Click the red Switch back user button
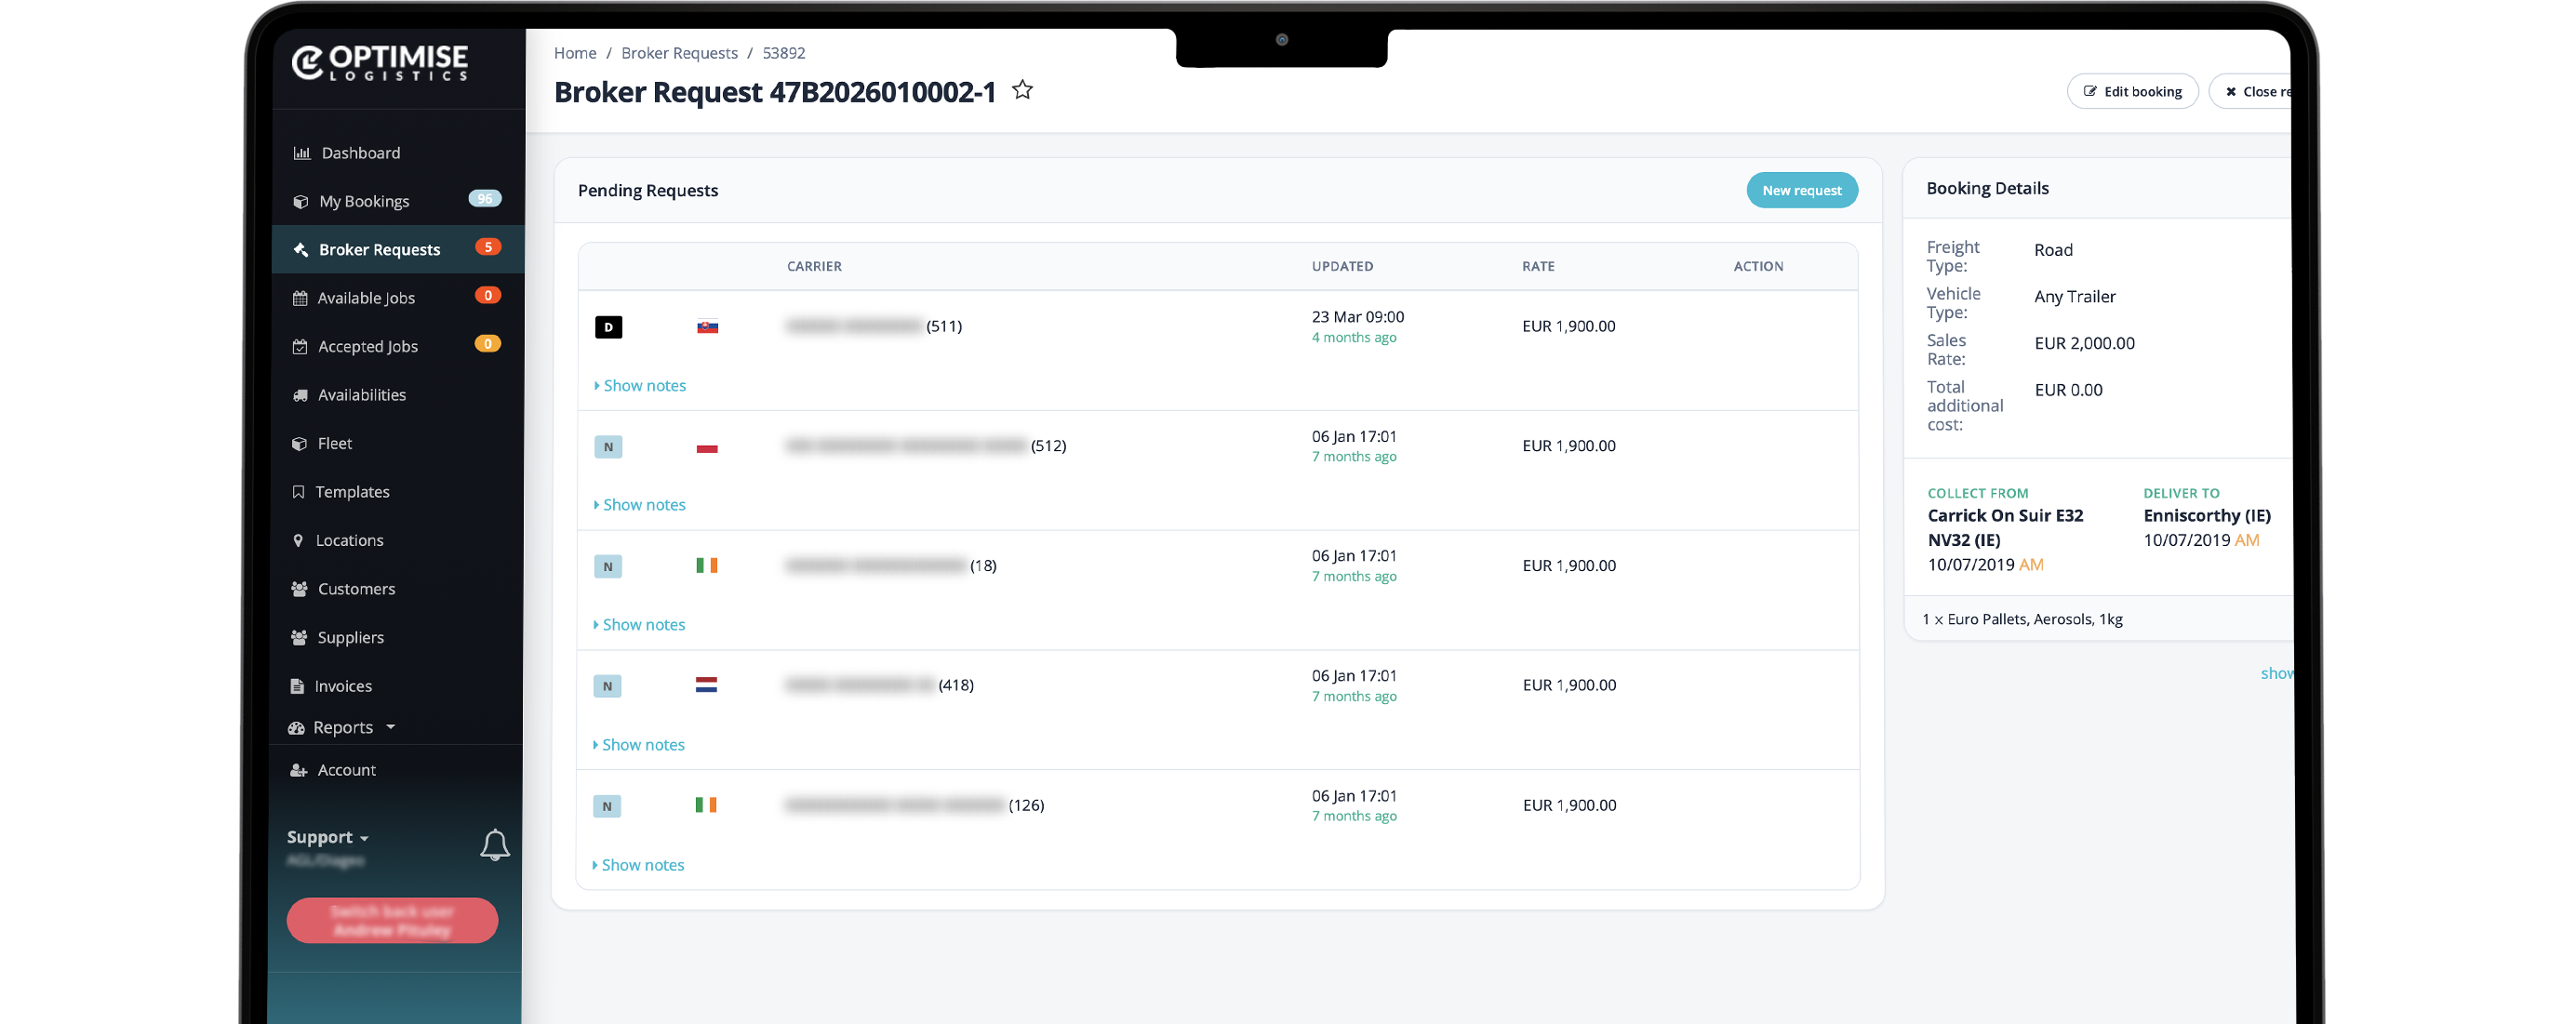Screen dimensions: 2576x1024 click(x=392, y=920)
